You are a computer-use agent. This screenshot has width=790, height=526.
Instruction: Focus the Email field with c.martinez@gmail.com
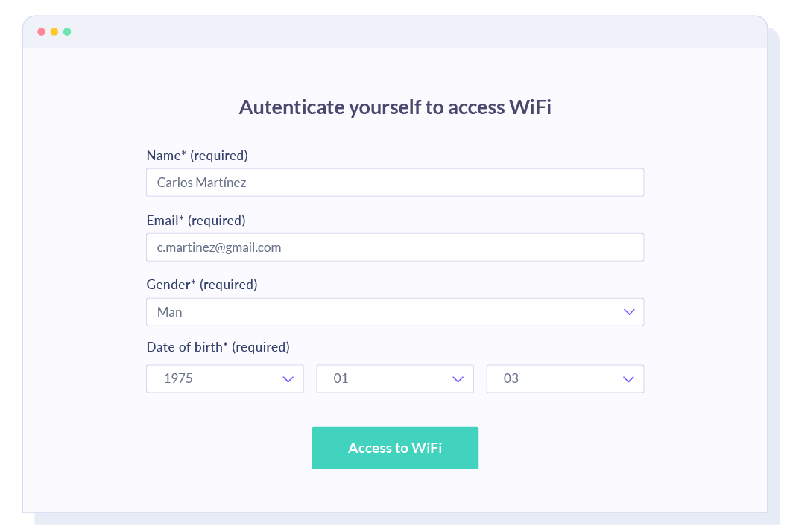[x=395, y=247]
